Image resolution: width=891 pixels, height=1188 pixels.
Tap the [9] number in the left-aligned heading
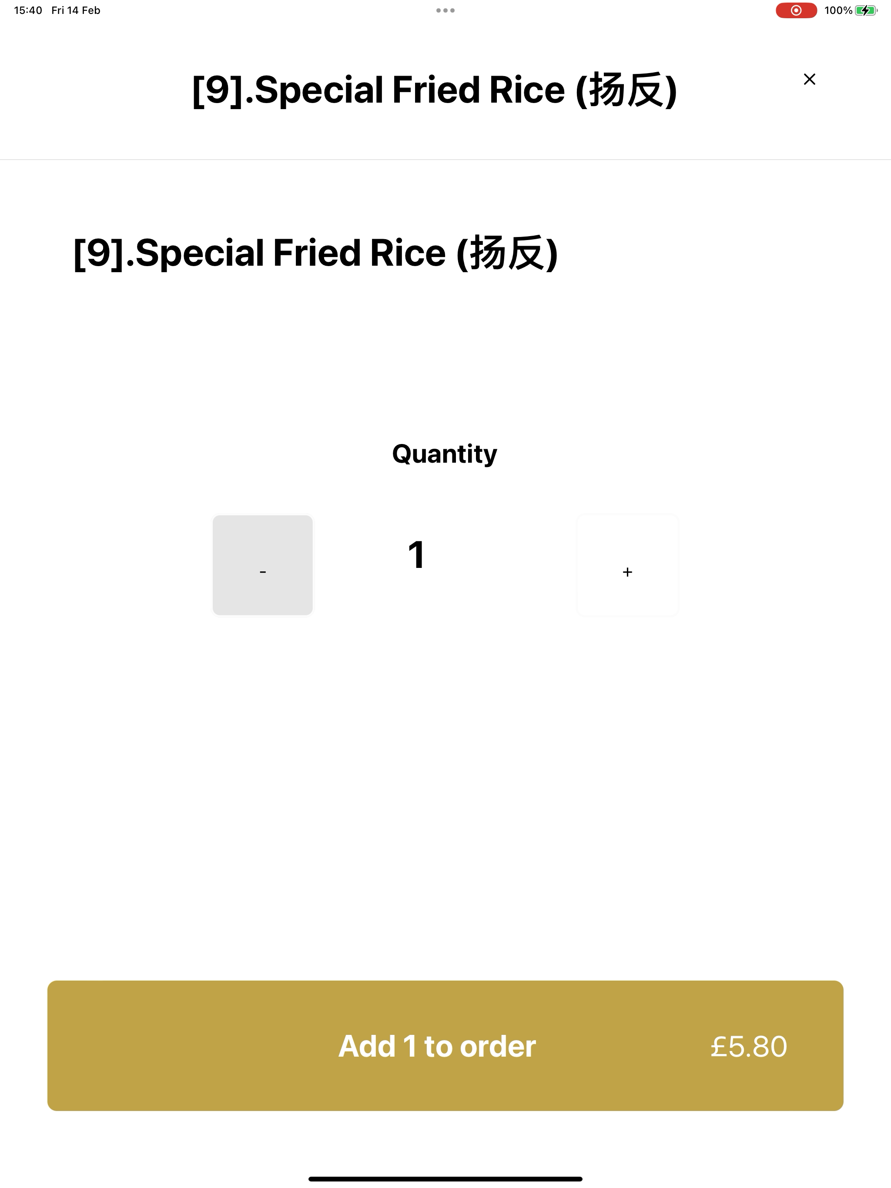click(x=99, y=253)
